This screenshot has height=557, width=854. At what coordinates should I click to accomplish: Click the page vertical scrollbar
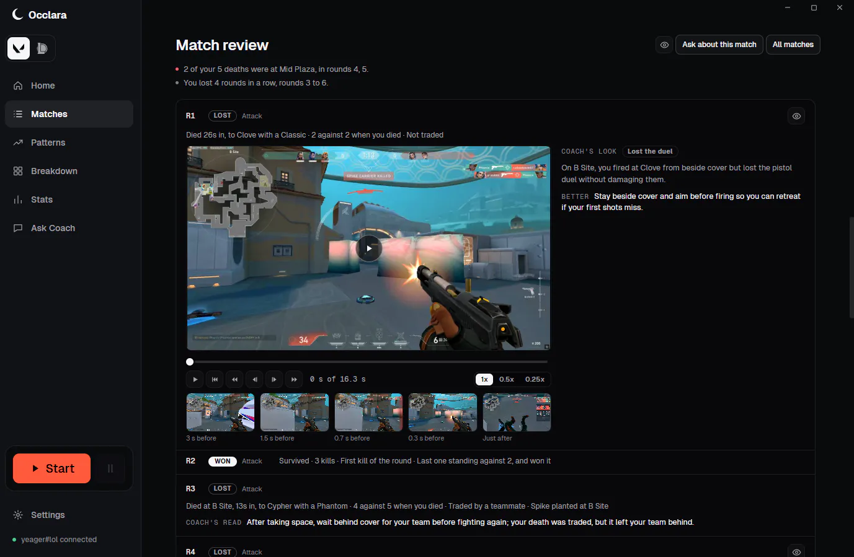852,267
